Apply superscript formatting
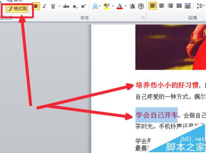This screenshot has height=153, width=206. [x=83, y=6]
